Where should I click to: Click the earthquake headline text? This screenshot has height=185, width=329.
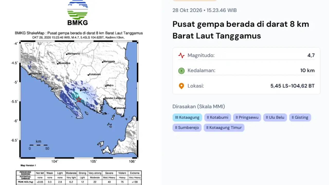241,30
